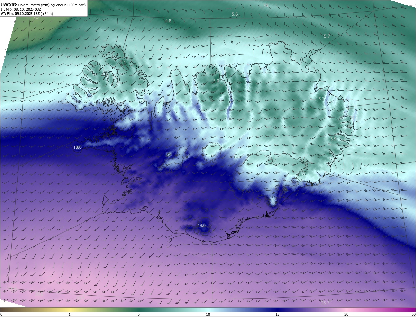416x317 pixels.
Task: Click the 25.7 value above the color bar
Action: [x=325, y=303]
